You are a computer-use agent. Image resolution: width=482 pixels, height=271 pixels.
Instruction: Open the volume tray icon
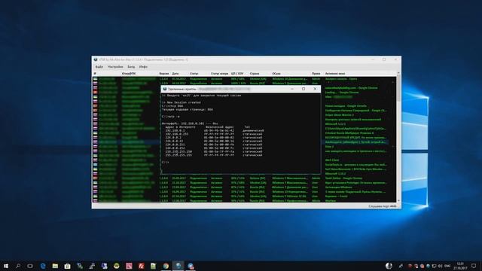440,266
